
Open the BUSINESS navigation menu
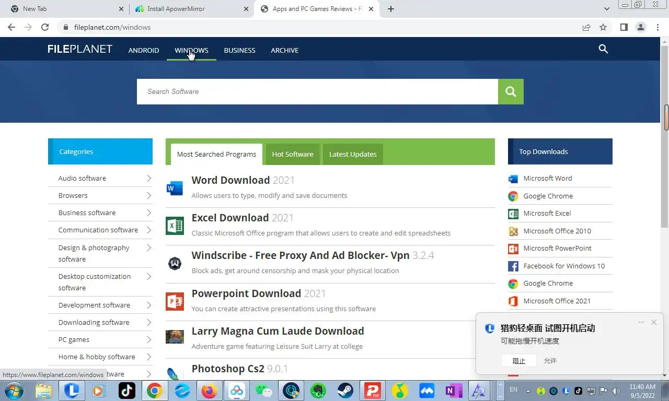(x=239, y=50)
